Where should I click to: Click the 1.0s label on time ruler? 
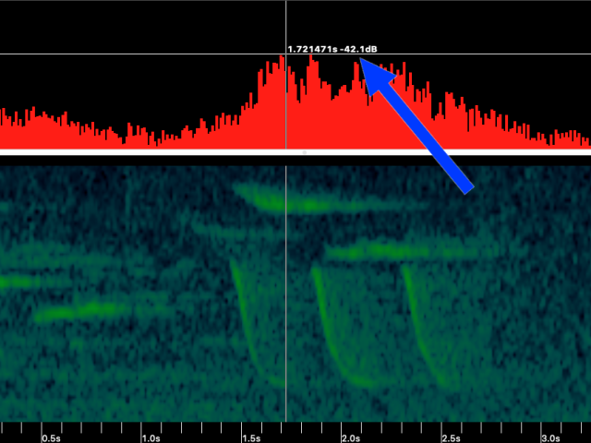pyautogui.click(x=151, y=437)
